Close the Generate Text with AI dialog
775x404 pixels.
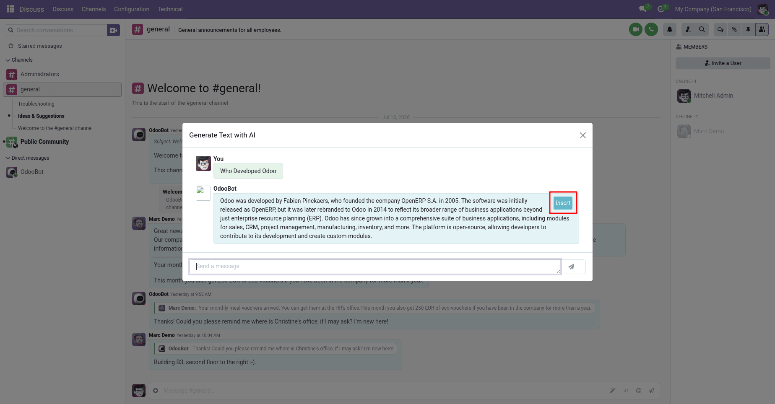583,135
